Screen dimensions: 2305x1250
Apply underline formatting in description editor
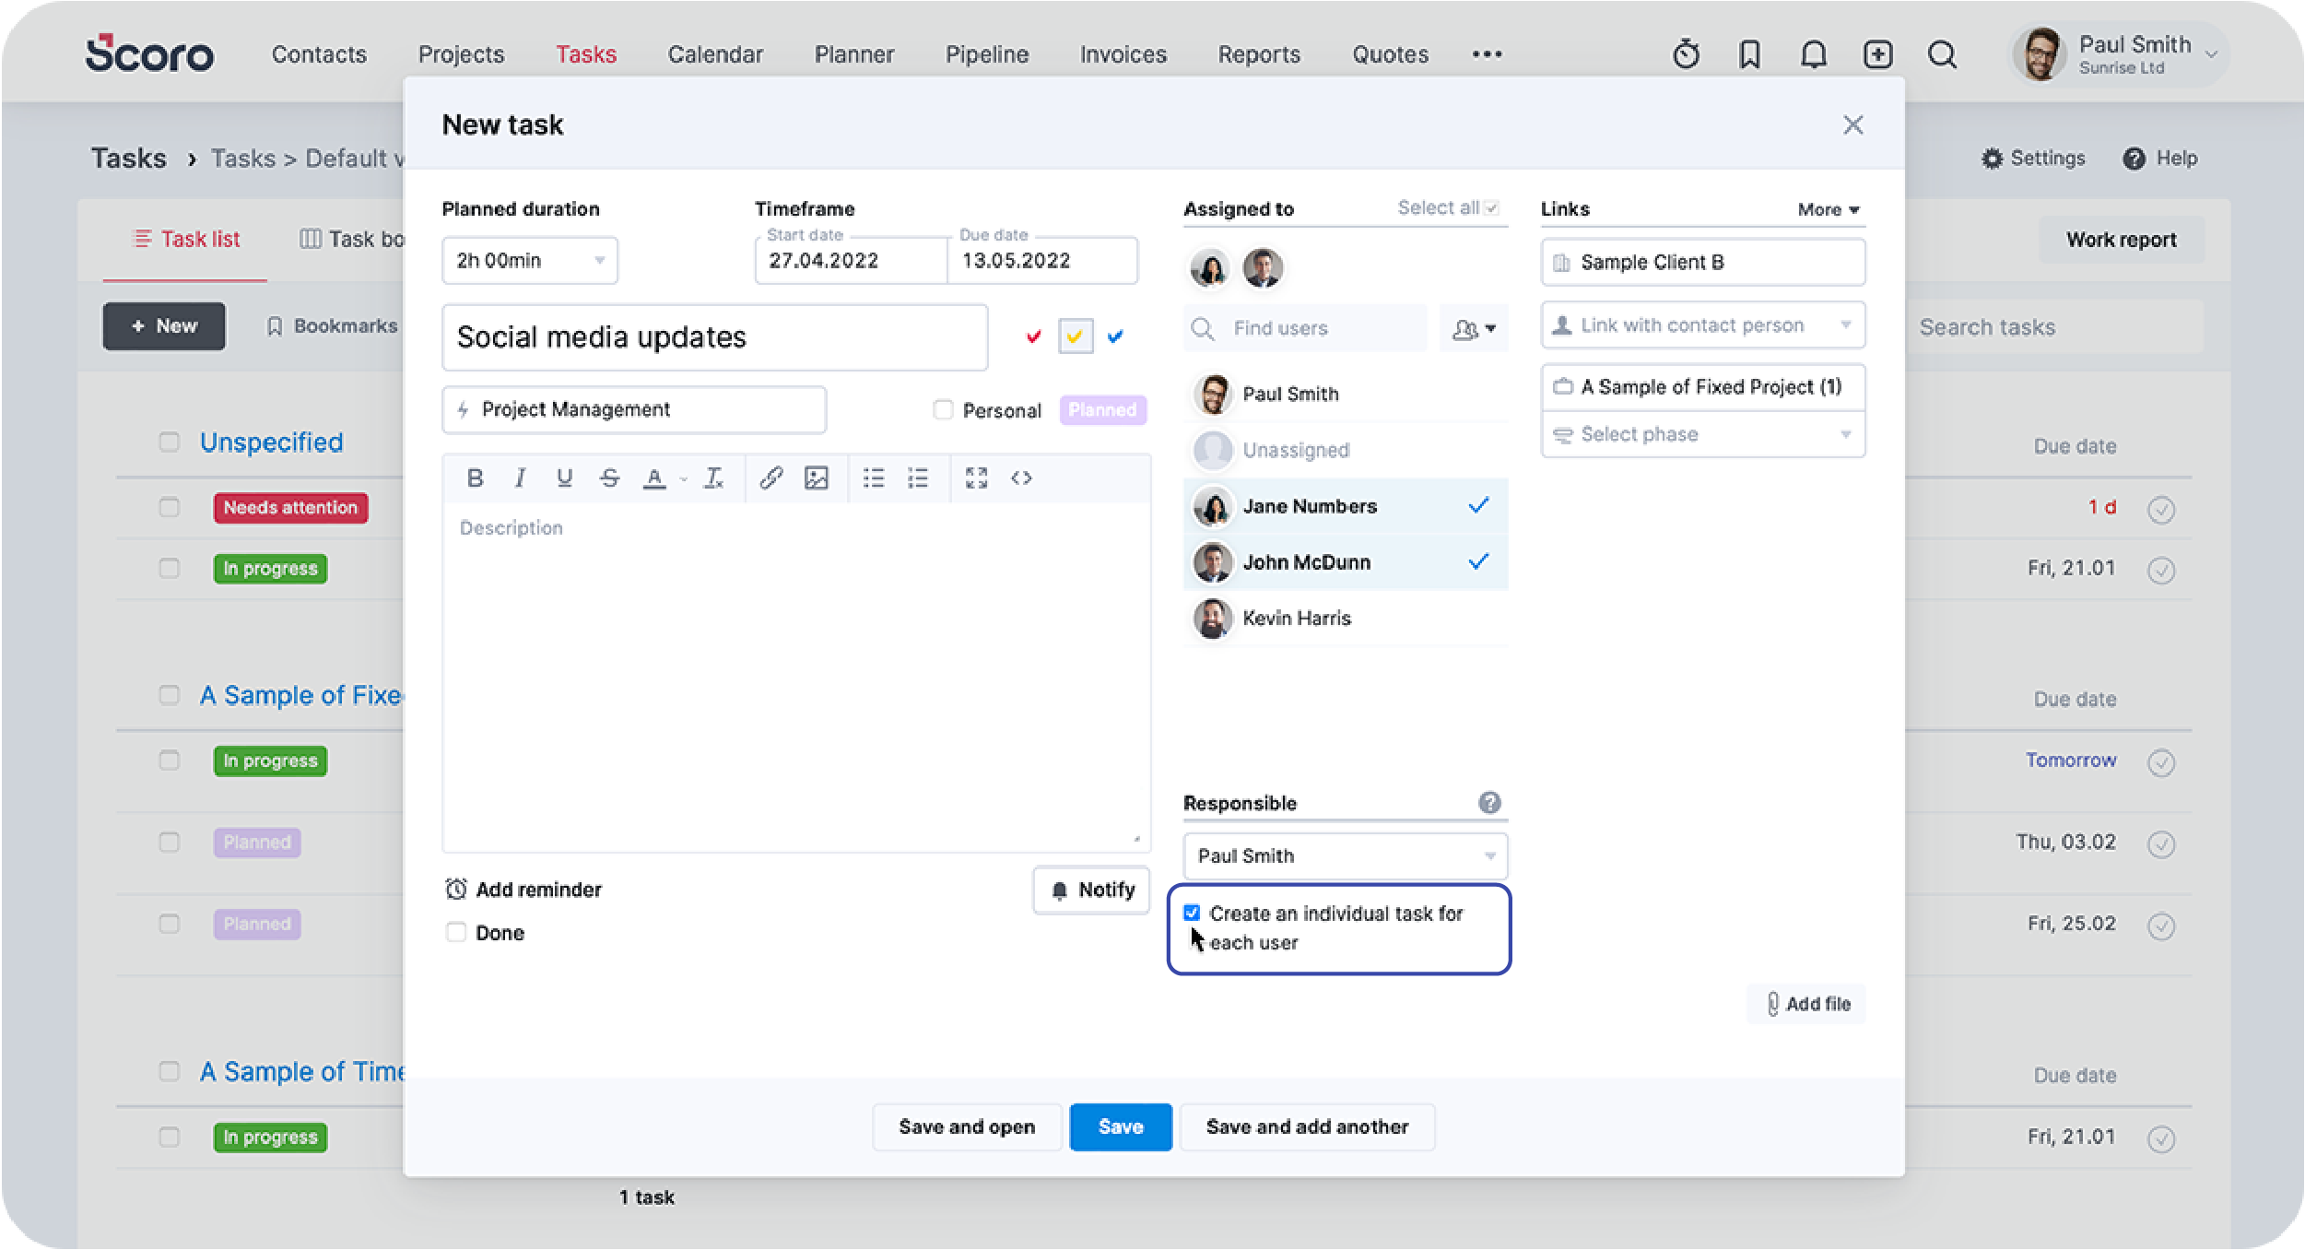(x=564, y=478)
